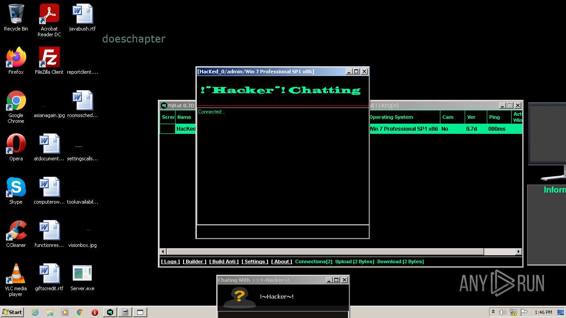Click the Connected message in chat log
Image resolution: width=566 pixels, height=318 pixels.
pos(211,112)
